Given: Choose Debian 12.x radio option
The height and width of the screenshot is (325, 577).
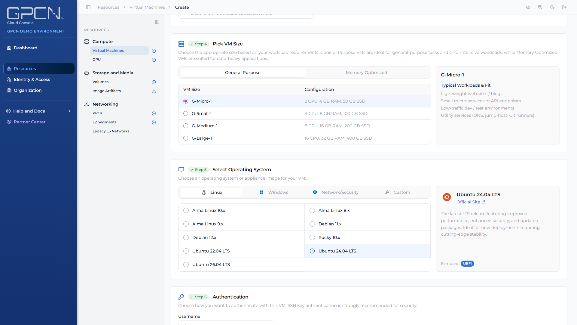Looking at the screenshot, I should [x=186, y=237].
